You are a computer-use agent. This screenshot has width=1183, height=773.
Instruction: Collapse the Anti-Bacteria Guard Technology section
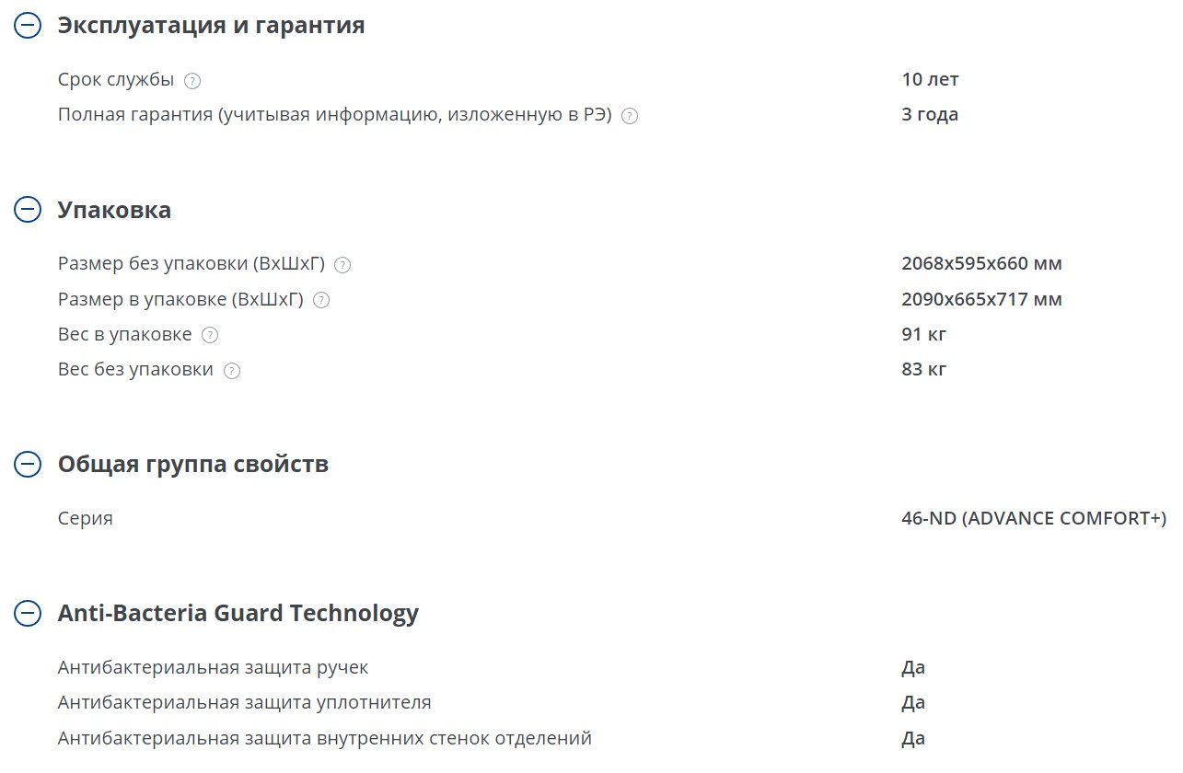point(28,613)
